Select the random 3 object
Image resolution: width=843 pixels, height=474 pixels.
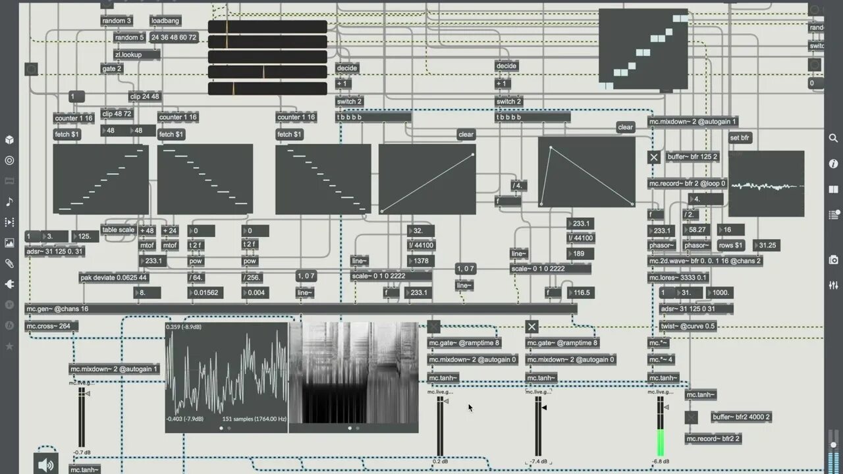[117, 21]
